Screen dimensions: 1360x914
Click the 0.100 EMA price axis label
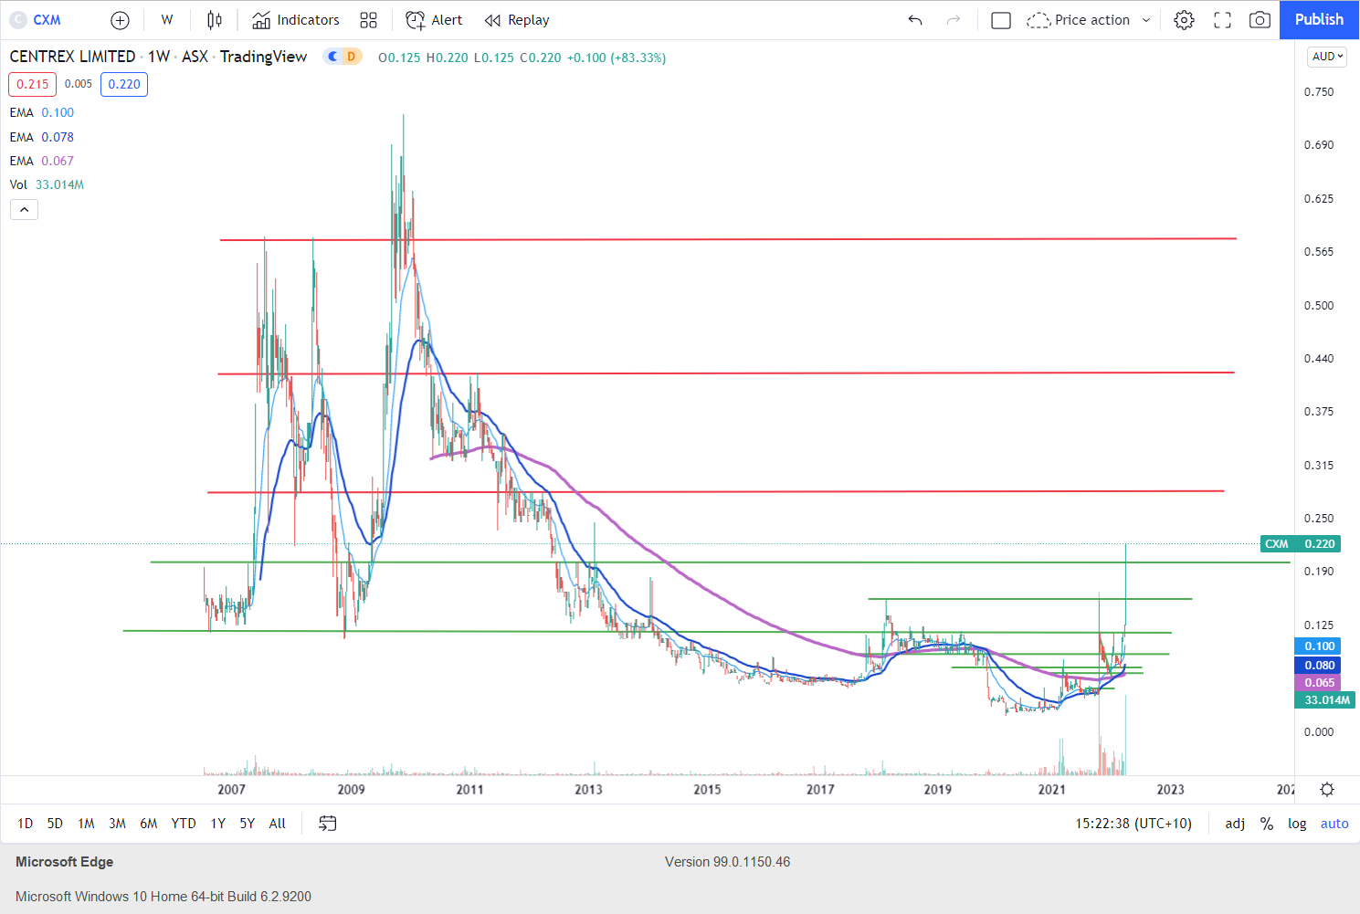click(1318, 646)
